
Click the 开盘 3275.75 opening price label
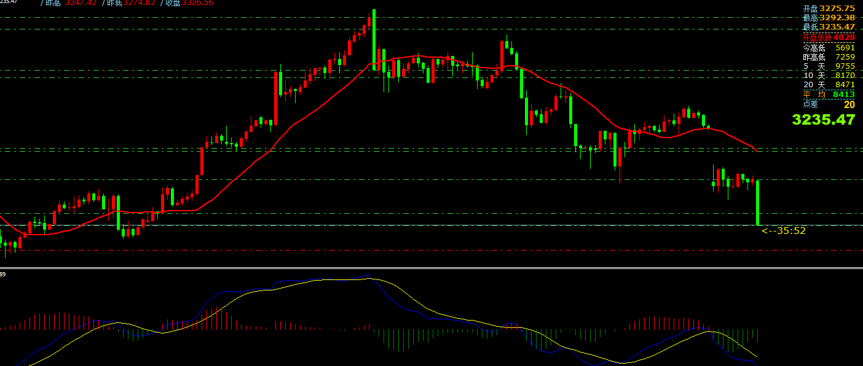[829, 9]
